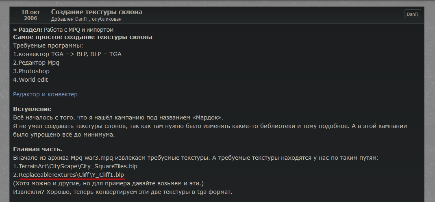Click the line 4.World edit

tap(30, 80)
